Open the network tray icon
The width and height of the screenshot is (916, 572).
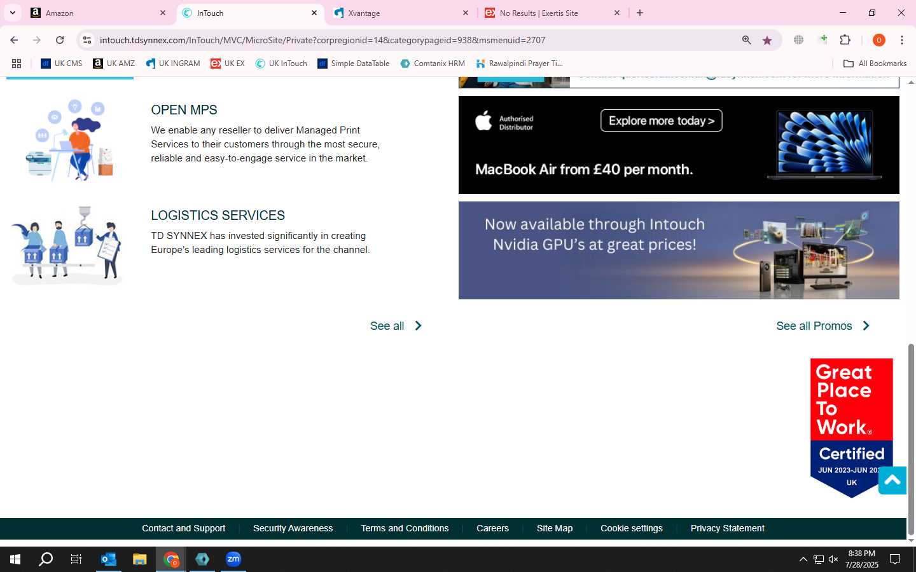pyautogui.click(x=819, y=559)
